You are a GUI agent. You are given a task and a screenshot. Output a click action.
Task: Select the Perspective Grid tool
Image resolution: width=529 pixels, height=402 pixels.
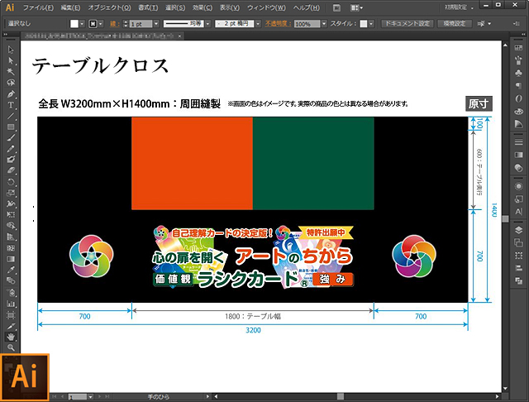[11, 237]
